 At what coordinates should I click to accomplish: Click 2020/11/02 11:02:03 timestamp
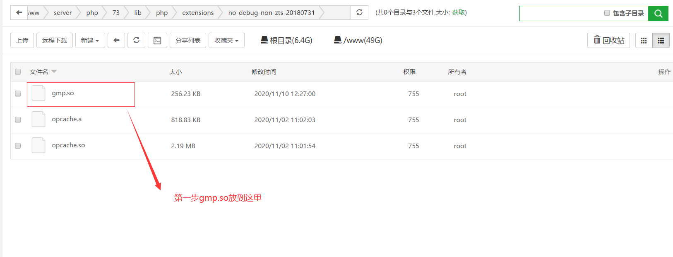point(285,120)
